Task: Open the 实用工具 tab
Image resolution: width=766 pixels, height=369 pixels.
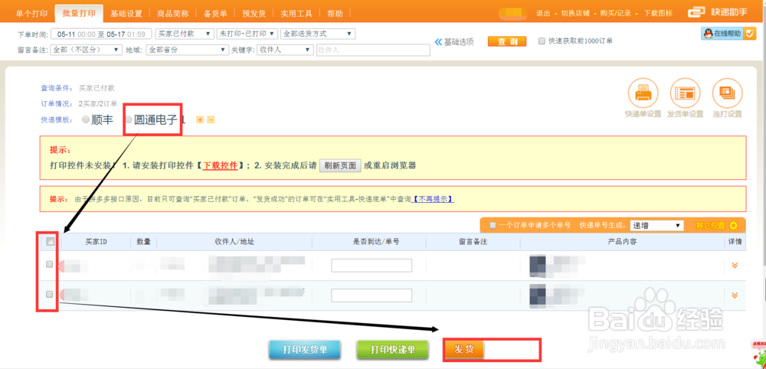Action: (296, 14)
